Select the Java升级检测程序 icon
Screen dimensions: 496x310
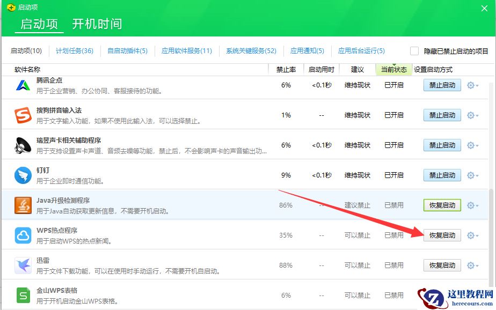(23, 205)
